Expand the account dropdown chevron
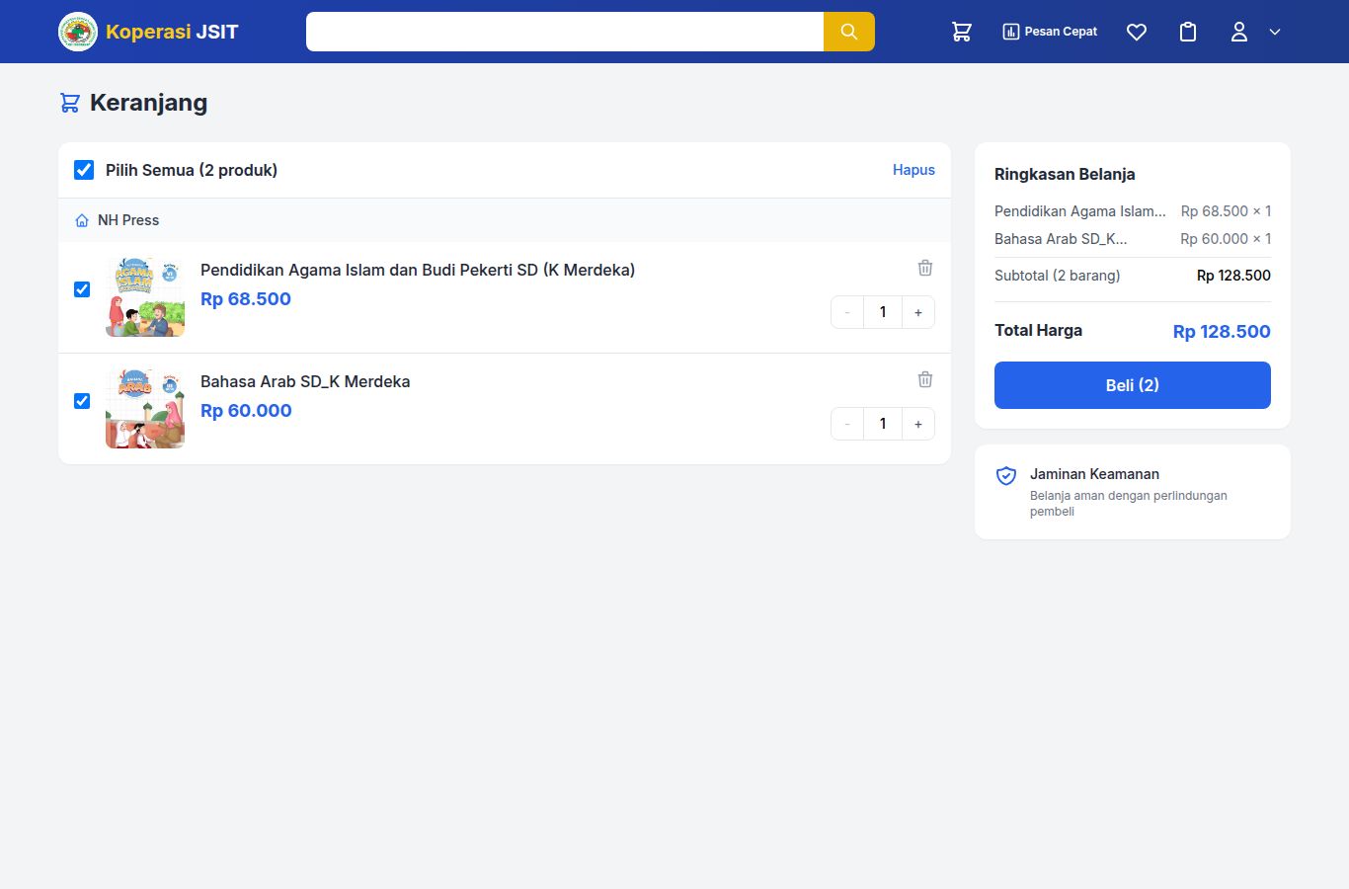Image resolution: width=1349 pixels, height=889 pixels. (x=1275, y=32)
